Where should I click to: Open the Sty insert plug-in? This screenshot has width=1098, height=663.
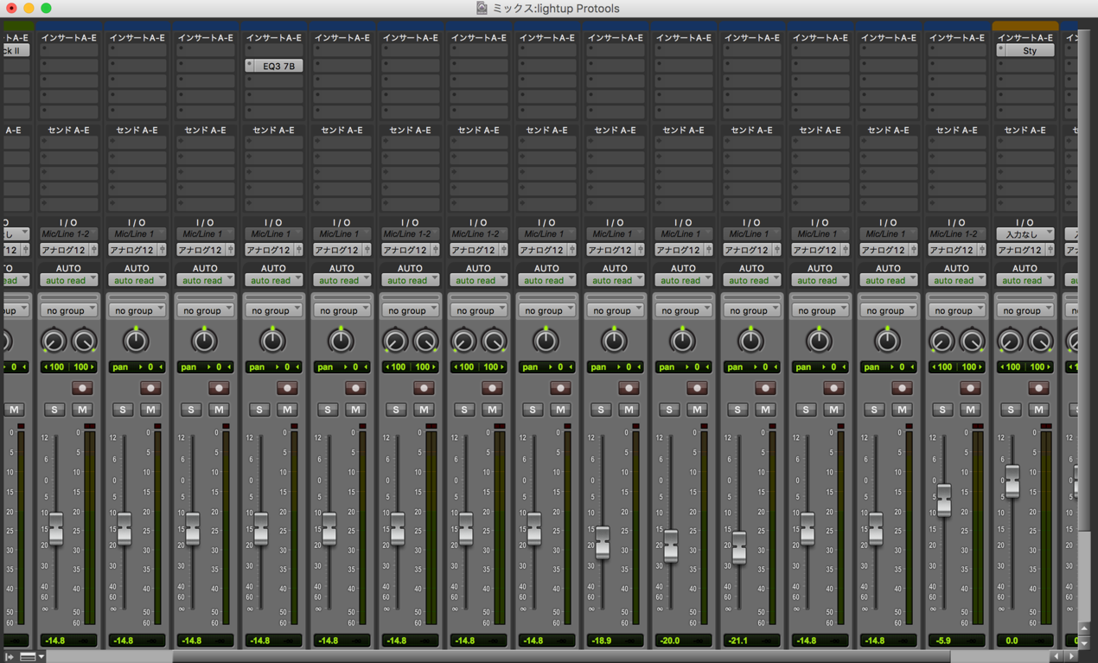1031,51
